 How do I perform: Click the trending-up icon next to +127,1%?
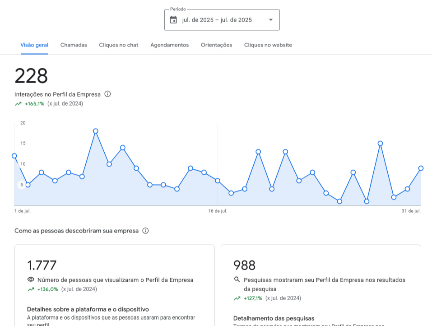click(237, 298)
